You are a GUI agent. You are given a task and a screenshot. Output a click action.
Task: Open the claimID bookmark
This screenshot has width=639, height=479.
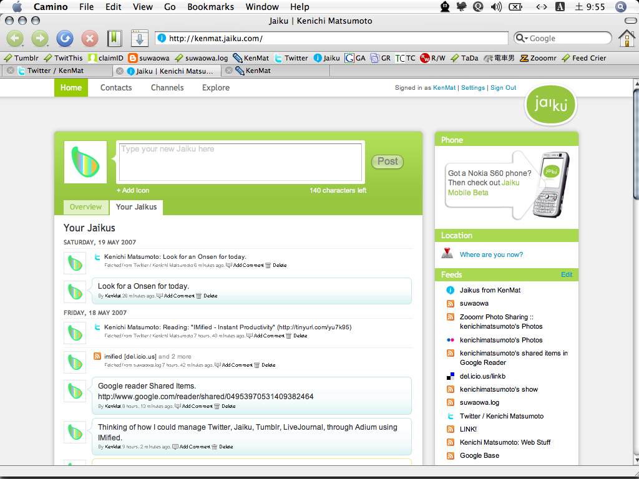105,58
